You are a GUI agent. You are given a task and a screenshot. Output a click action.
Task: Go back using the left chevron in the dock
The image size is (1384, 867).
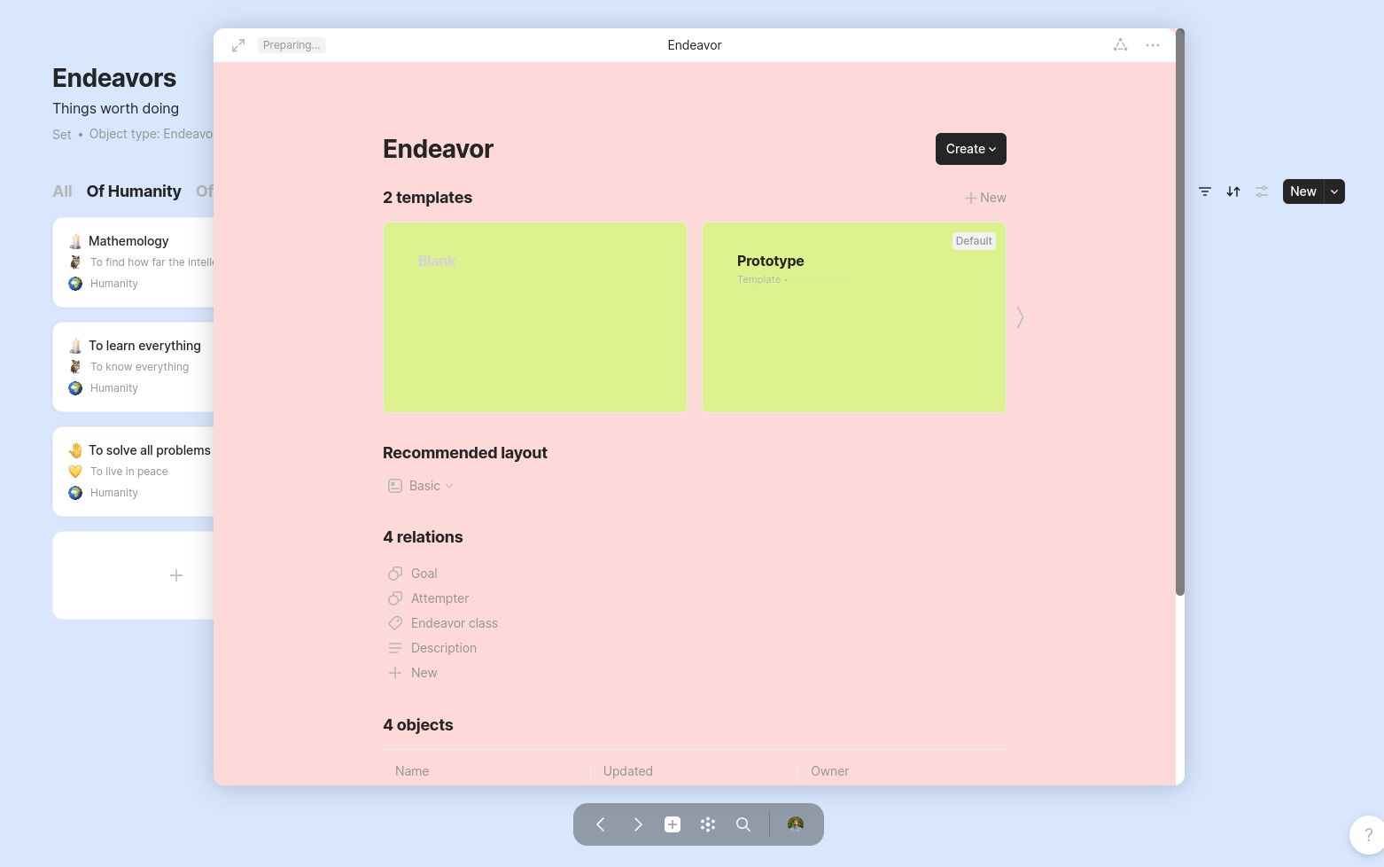point(600,824)
